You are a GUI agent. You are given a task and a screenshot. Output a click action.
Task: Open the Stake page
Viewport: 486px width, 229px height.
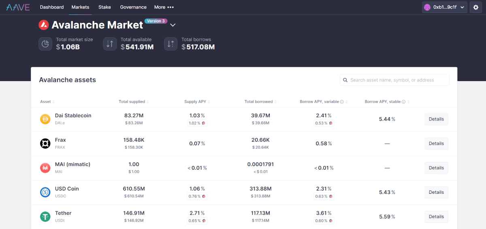pos(104,7)
